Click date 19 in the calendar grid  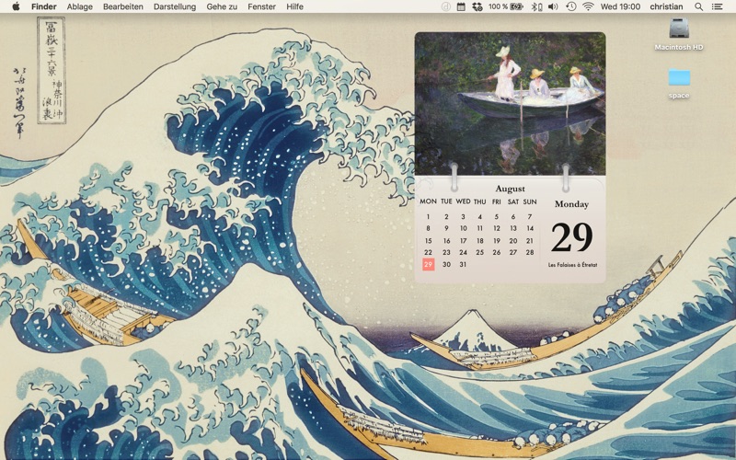(x=496, y=240)
